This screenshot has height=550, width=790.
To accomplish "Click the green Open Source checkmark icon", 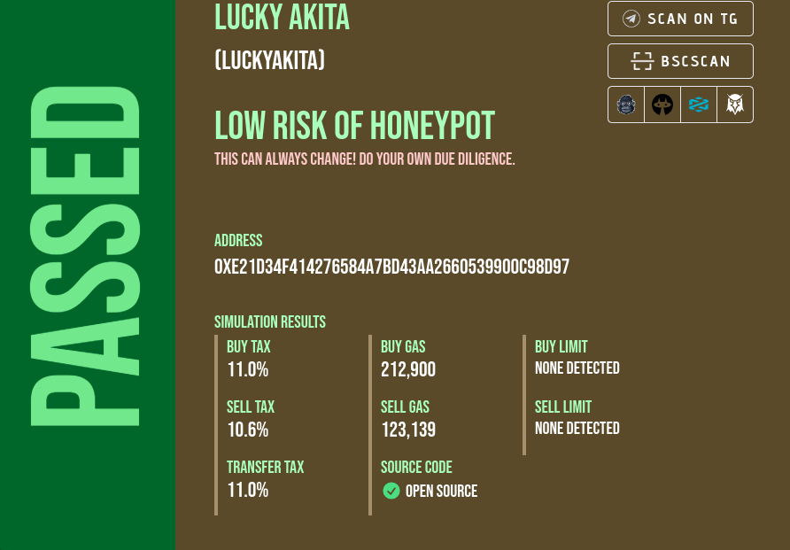I will pyautogui.click(x=391, y=491).
